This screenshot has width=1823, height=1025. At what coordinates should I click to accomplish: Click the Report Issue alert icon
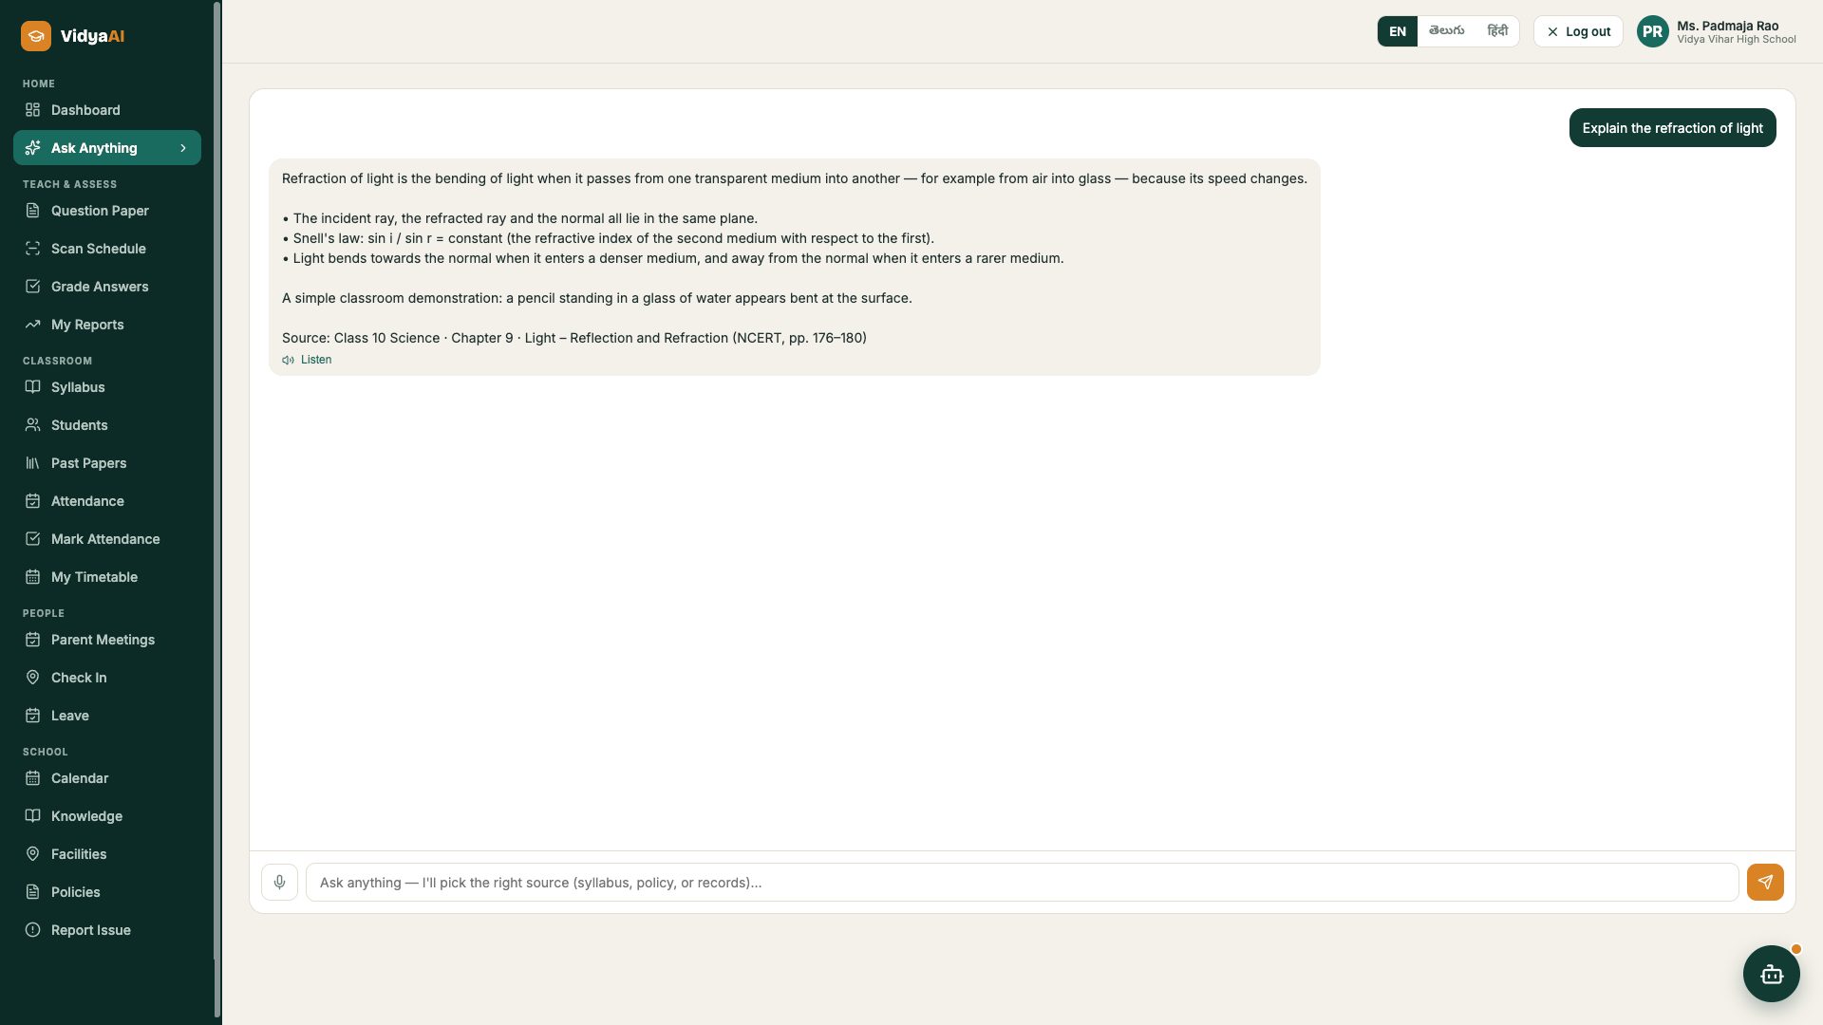click(32, 930)
